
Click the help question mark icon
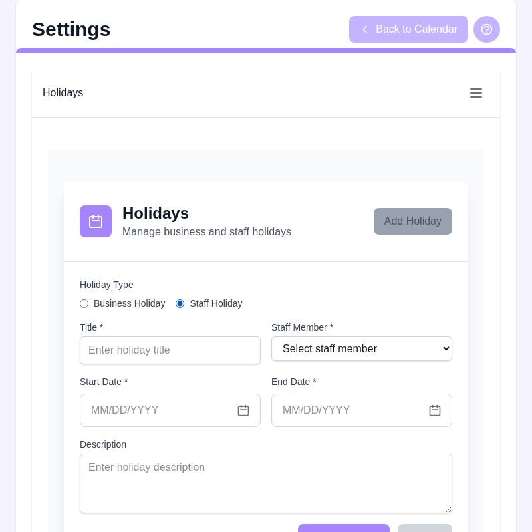click(x=487, y=29)
